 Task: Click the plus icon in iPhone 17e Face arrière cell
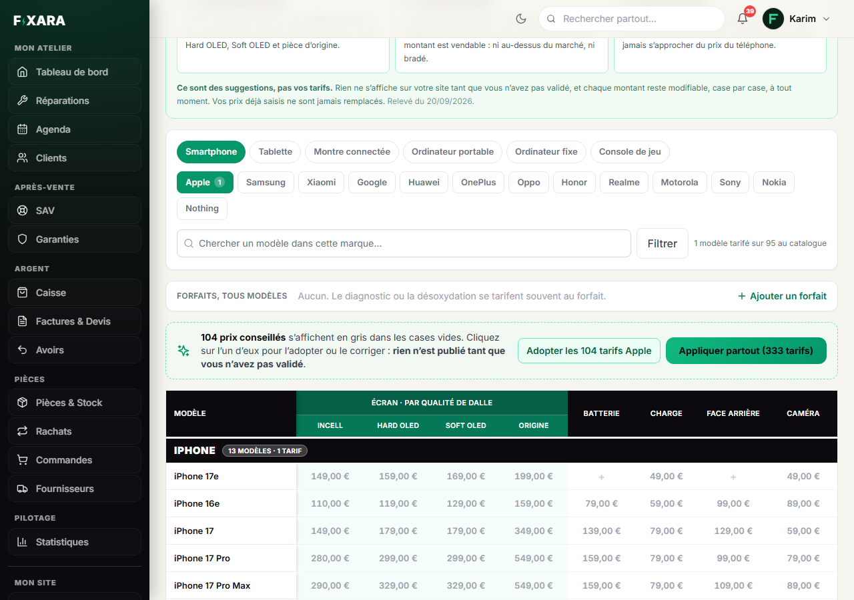(x=733, y=477)
